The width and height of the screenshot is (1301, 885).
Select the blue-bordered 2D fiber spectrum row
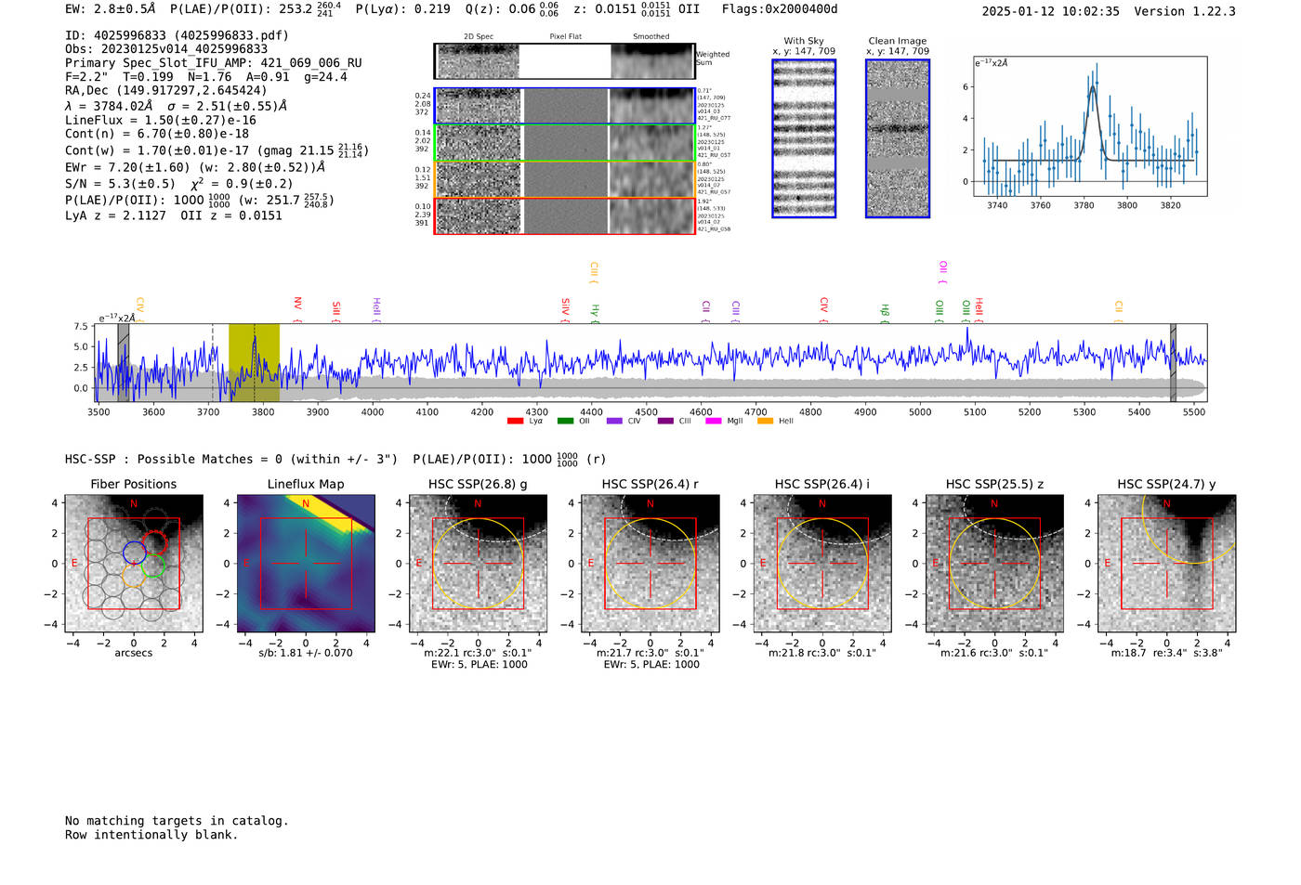[564, 106]
